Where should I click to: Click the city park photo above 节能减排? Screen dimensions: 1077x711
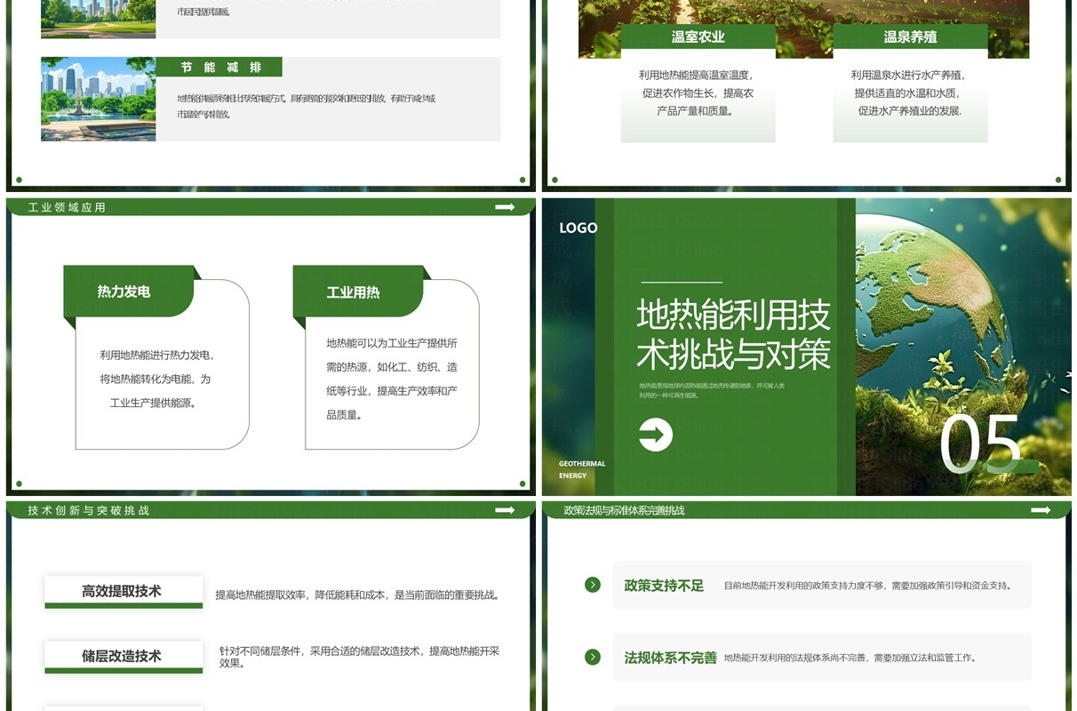tap(99, 19)
